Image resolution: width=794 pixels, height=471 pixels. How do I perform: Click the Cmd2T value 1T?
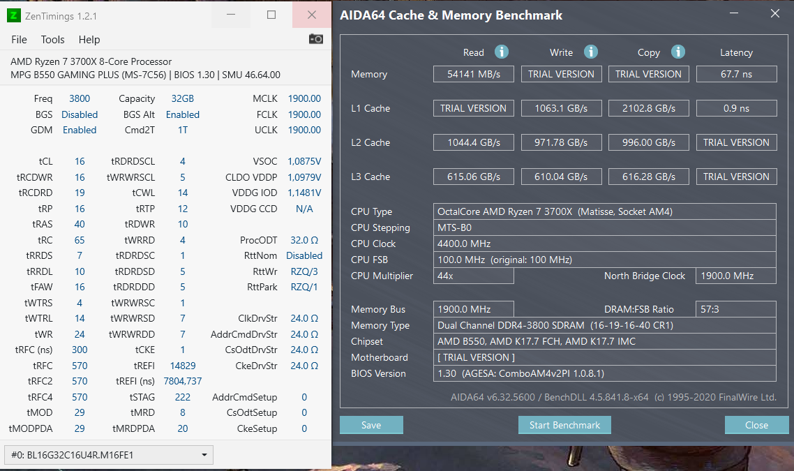[183, 130]
